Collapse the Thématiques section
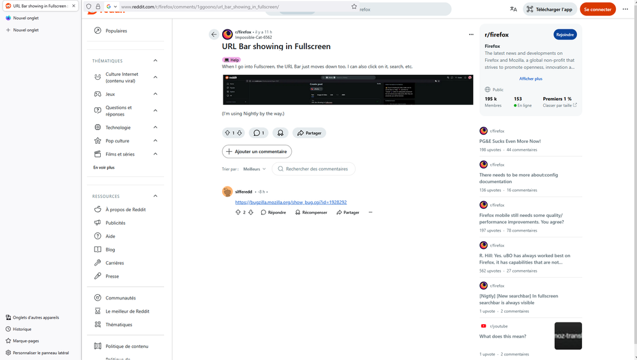The height and width of the screenshot is (360, 637). coord(156,61)
